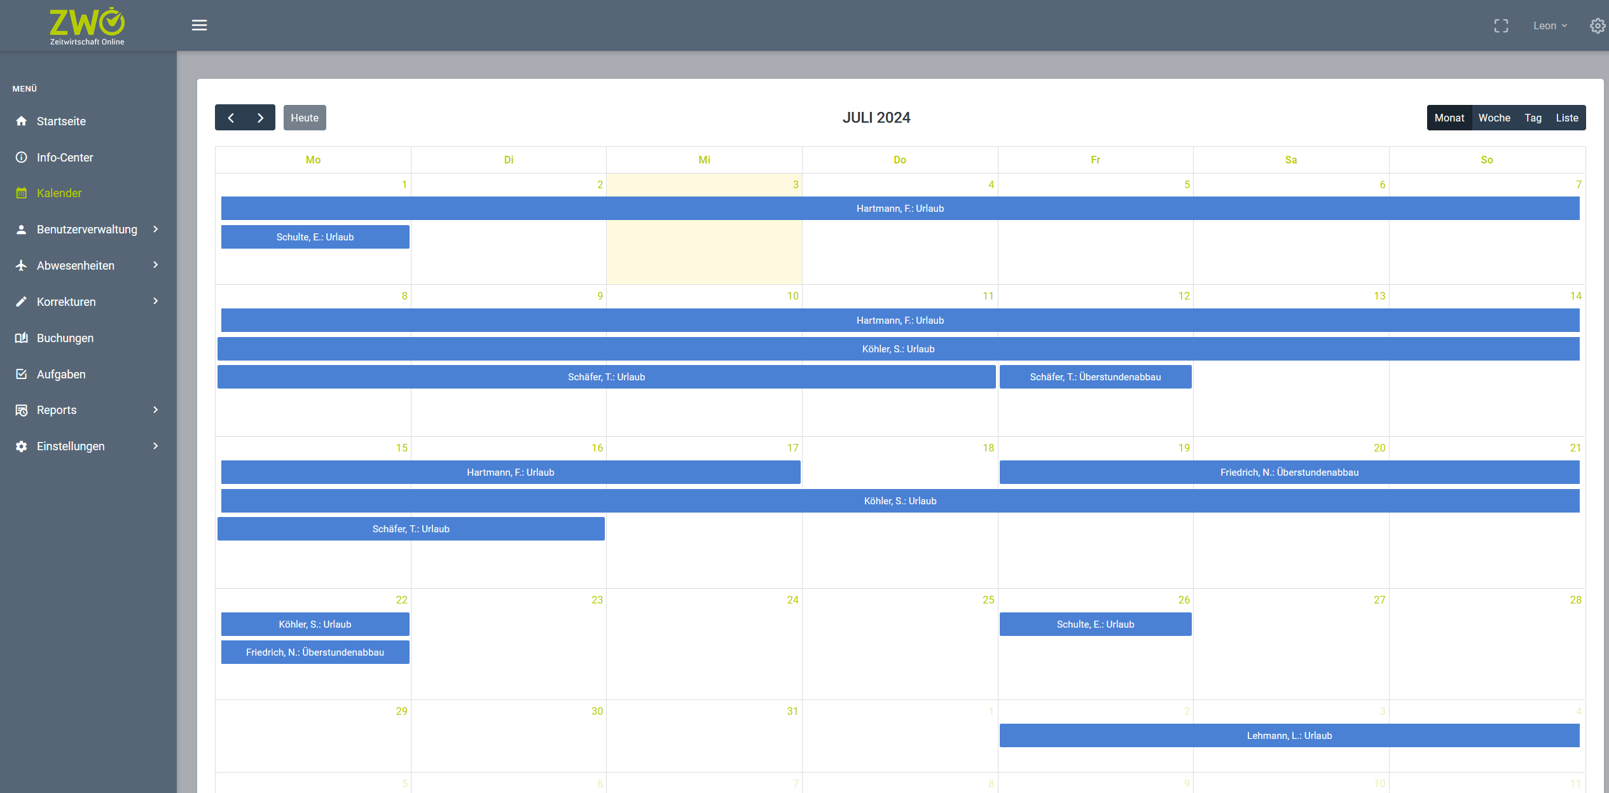This screenshot has width=1609, height=793.
Task: Open Schäfer, T.: Überstundenabbau event
Action: pyautogui.click(x=1095, y=377)
